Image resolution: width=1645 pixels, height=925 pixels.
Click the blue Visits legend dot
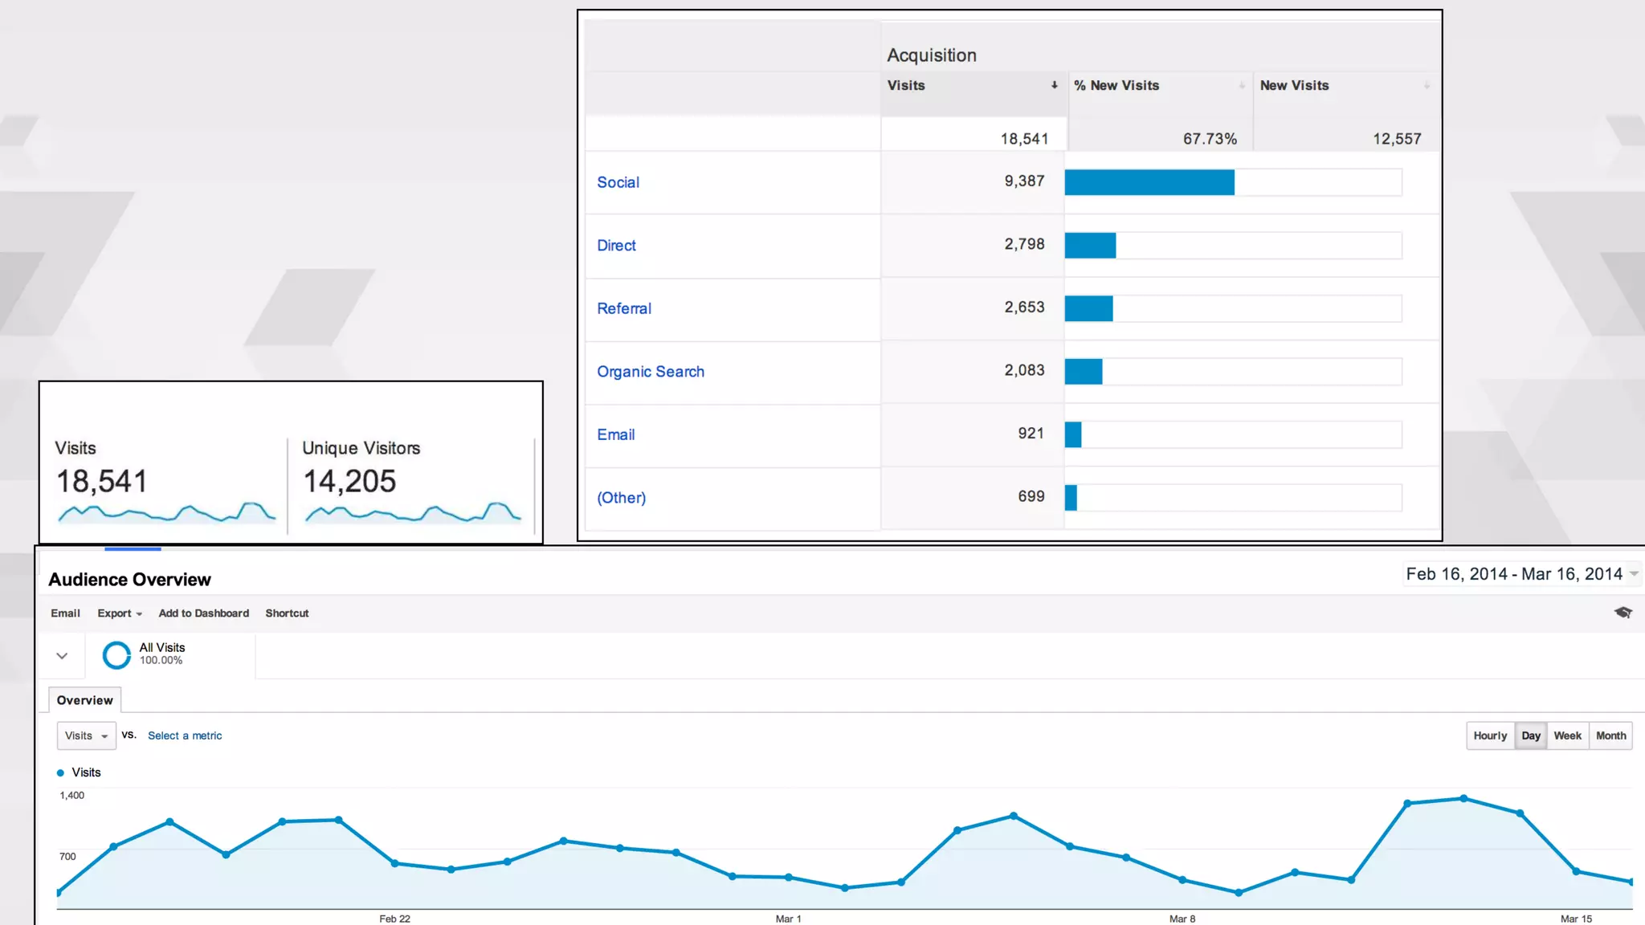click(x=60, y=772)
